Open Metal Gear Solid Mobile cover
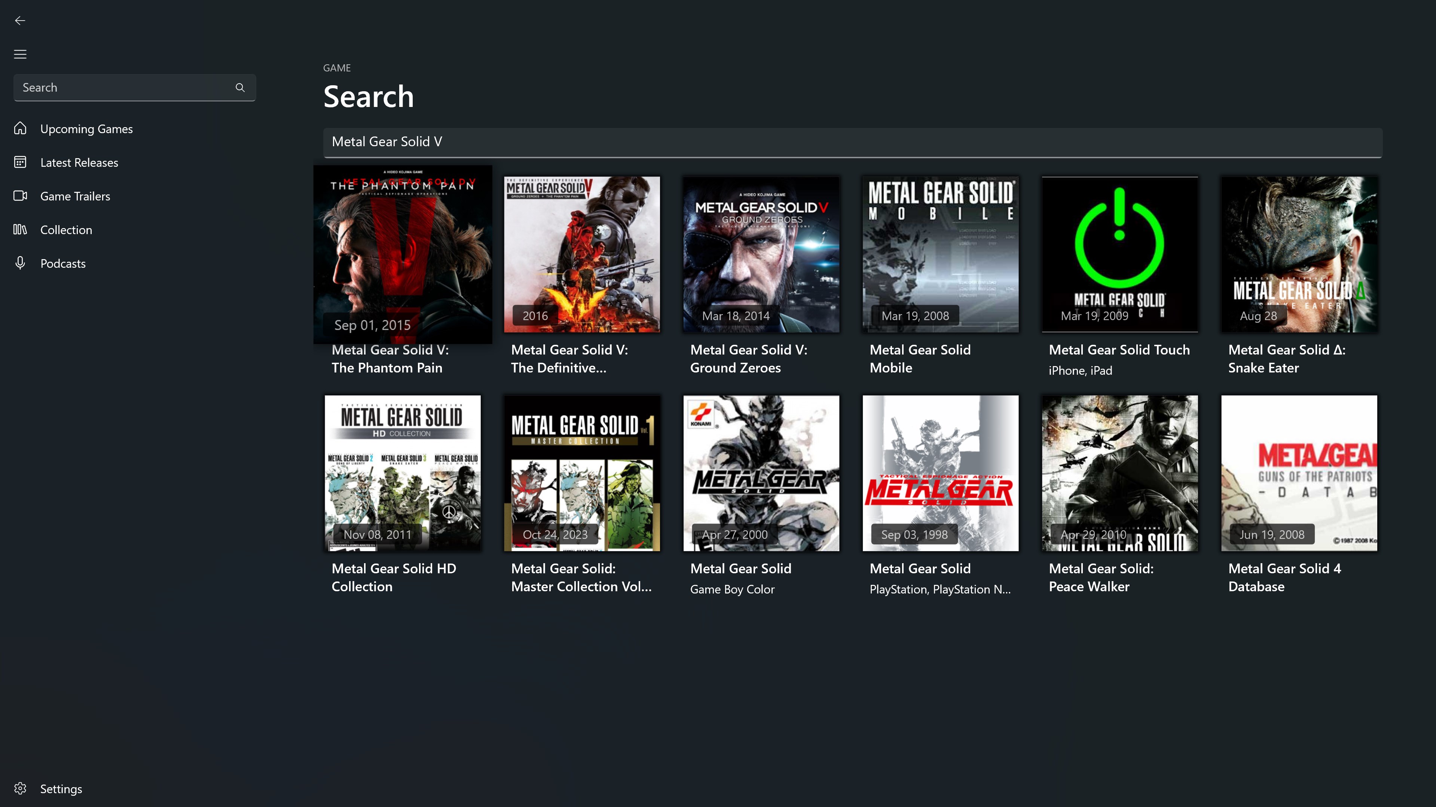 click(x=940, y=255)
